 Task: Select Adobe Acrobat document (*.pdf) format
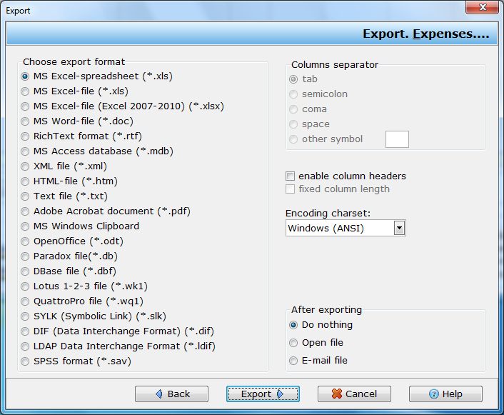[x=26, y=211]
